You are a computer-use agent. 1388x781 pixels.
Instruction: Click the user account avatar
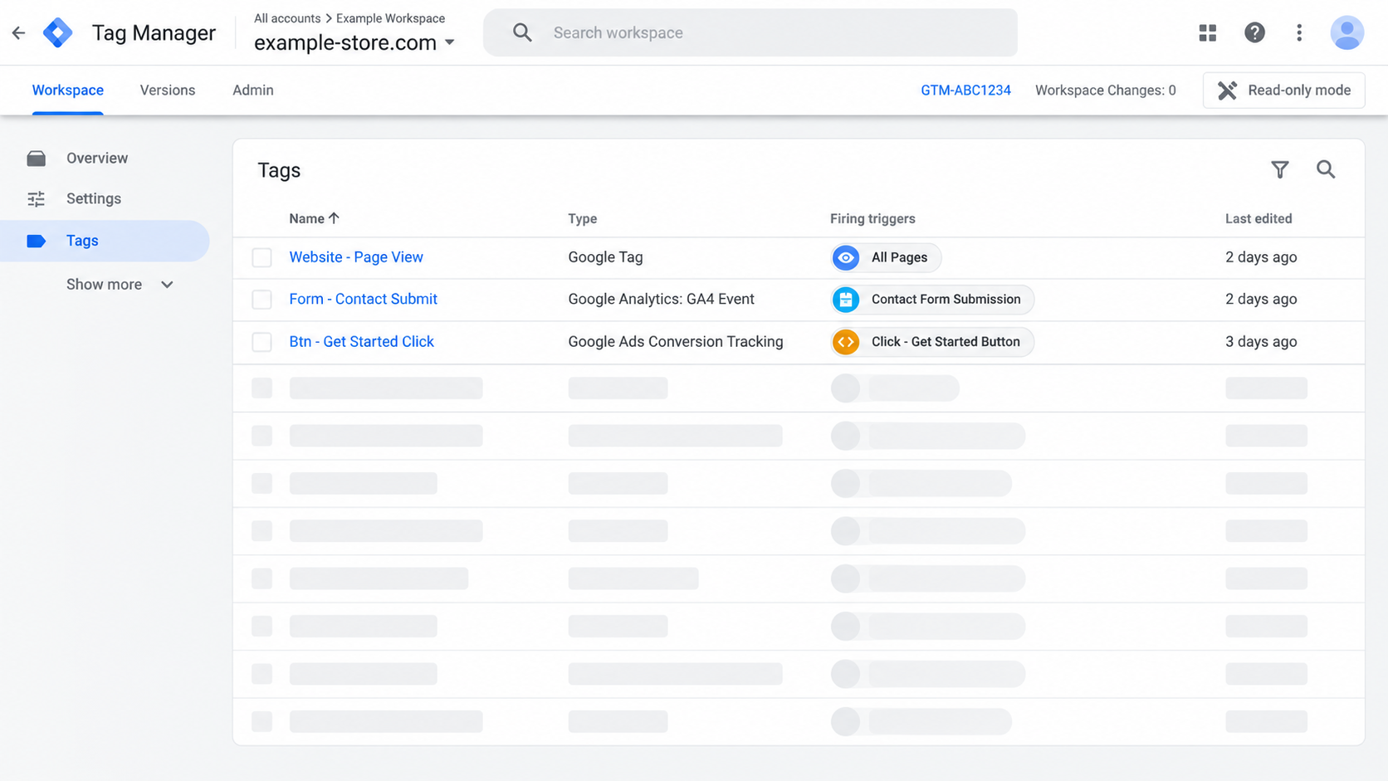coord(1346,32)
